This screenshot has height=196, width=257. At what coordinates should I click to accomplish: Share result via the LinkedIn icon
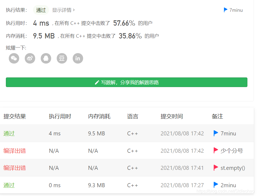tap(78, 58)
